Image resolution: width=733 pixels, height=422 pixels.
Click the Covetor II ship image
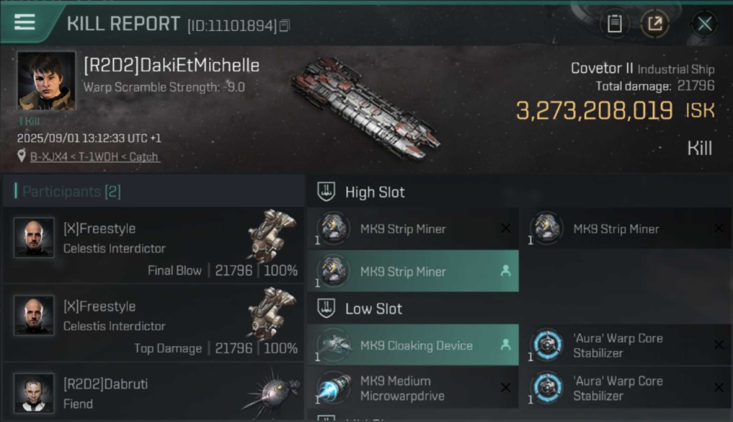click(x=365, y=107)
